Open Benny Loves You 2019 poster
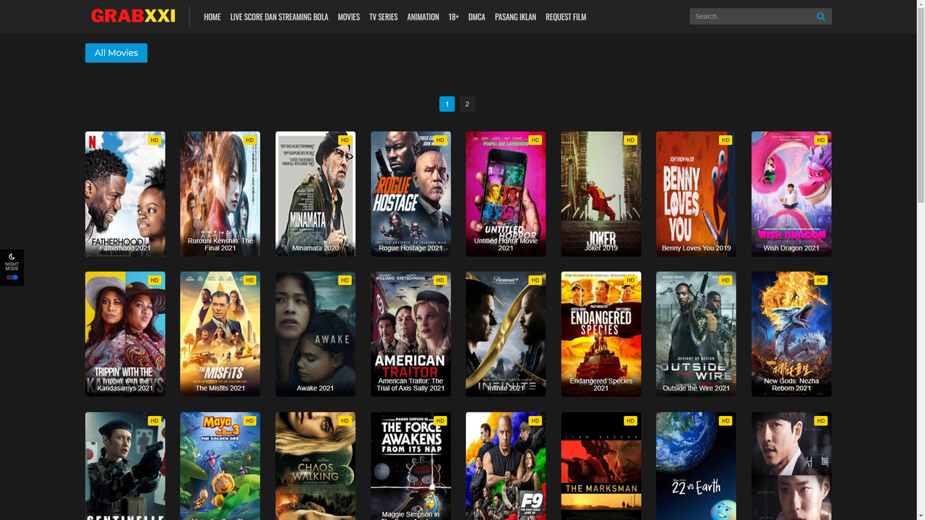 pyautogui.click(x=696, y=194)
